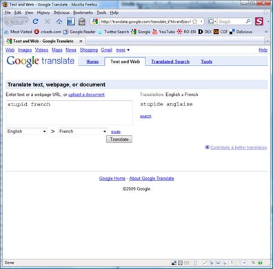This screenshot has height=269, width=273.
Task: Open the Images link in top bar
Action: pos(25,50)
